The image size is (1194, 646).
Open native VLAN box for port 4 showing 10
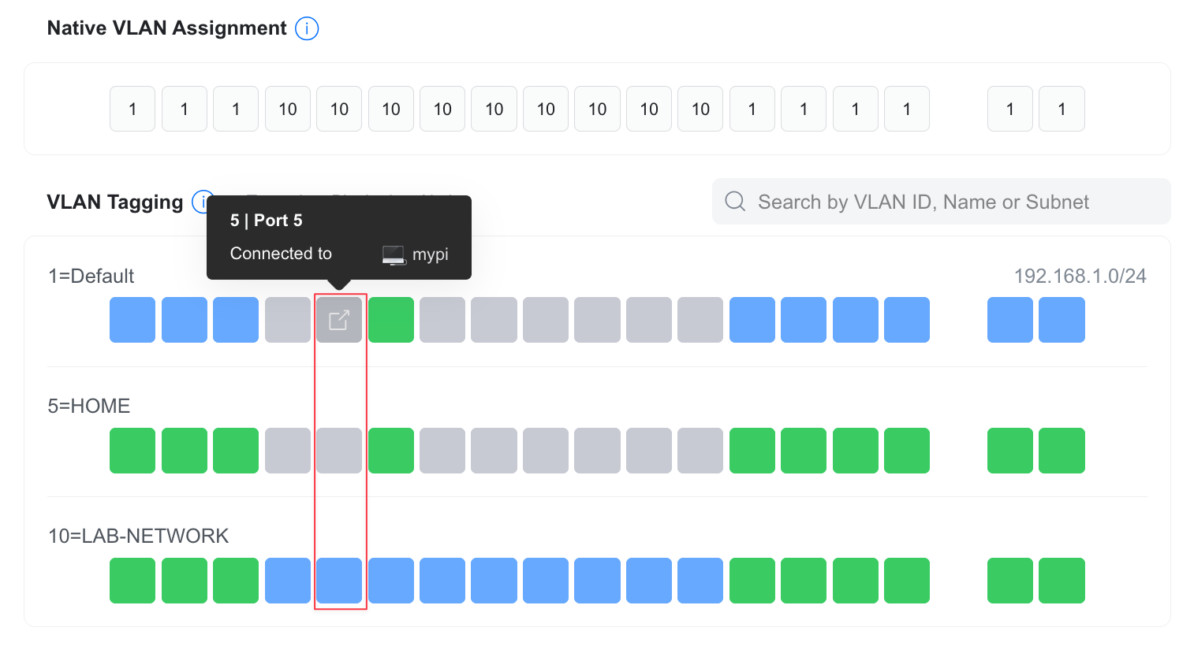point(288,109)
